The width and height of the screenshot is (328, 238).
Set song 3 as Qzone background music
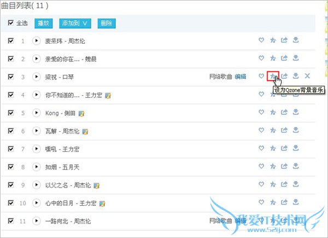[273, 76]
